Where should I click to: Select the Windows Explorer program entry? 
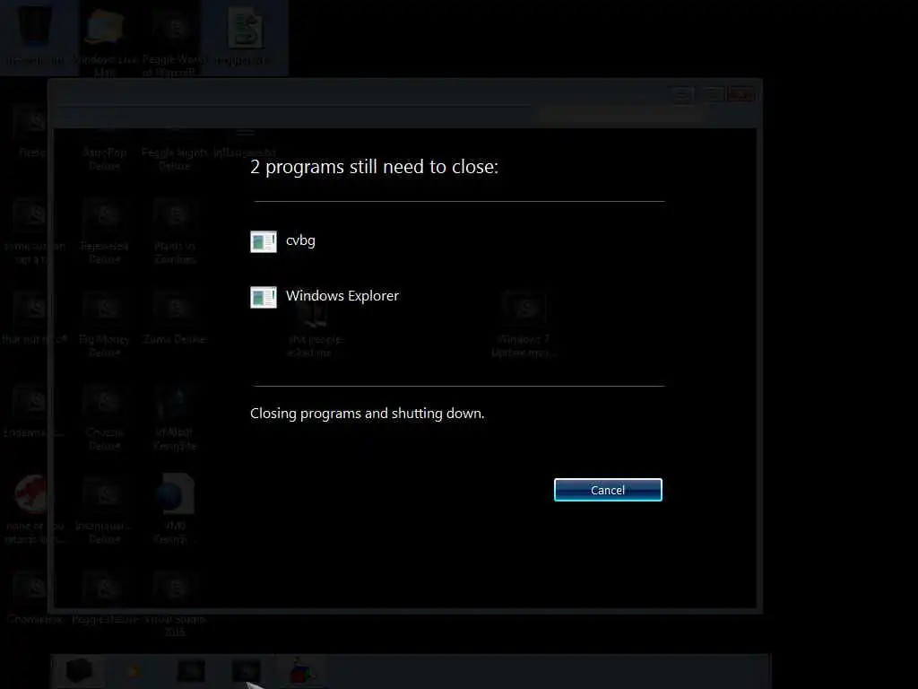tap(325, 296)
